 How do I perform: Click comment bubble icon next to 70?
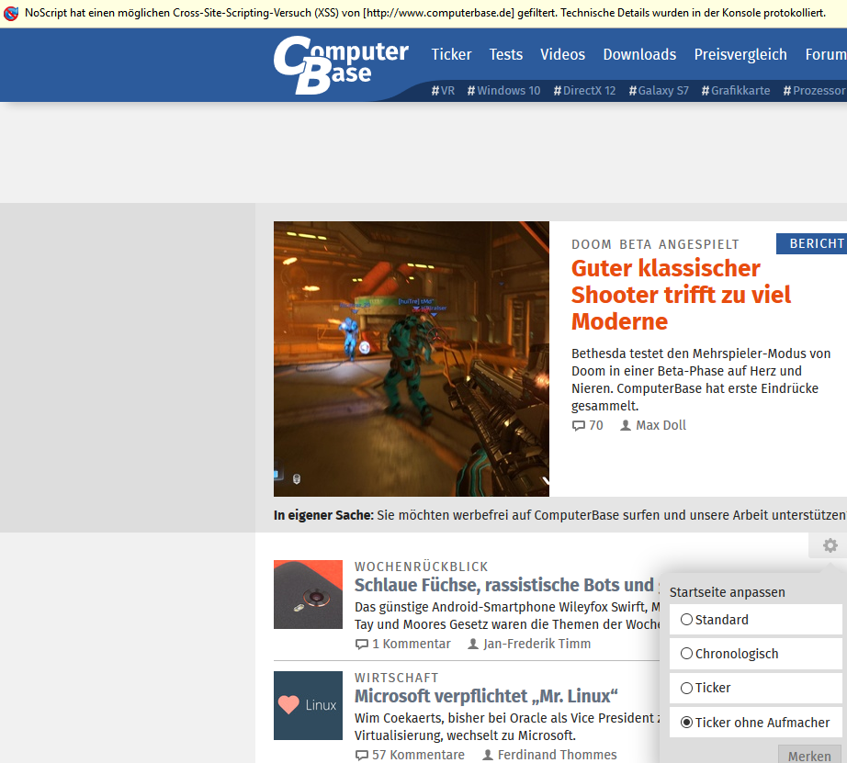pyautogui.click(x=579, y=425)
